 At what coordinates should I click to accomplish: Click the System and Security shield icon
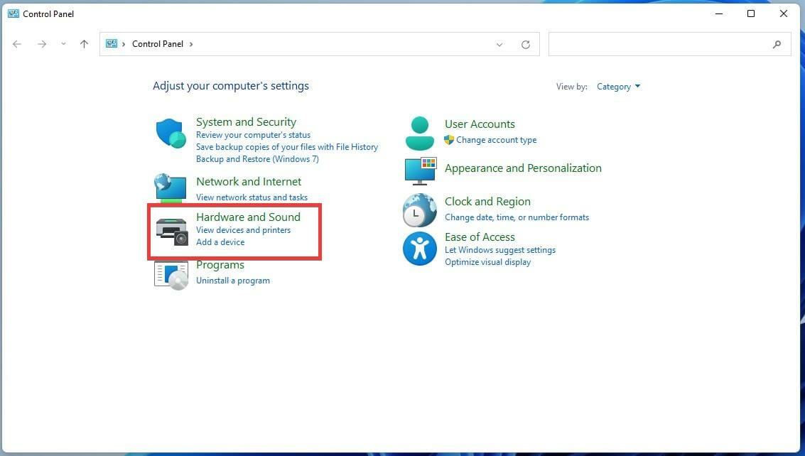[x=171, y=133]
